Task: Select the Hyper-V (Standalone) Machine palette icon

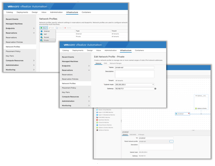Action: point(97,115)
